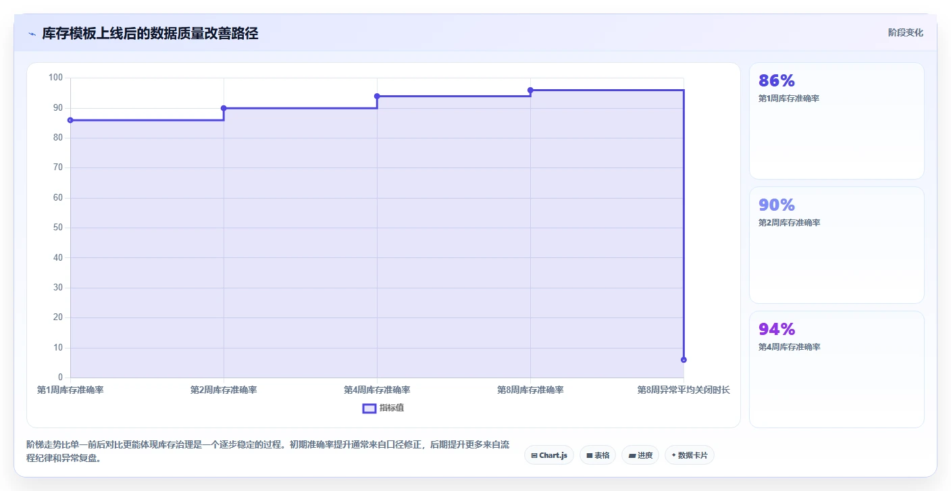Click the y-axis value 50

tap(57, 228)
